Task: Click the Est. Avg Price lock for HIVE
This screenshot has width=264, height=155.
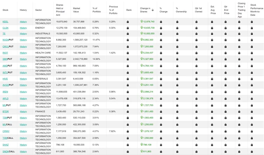Action: (x=212, y=79)
